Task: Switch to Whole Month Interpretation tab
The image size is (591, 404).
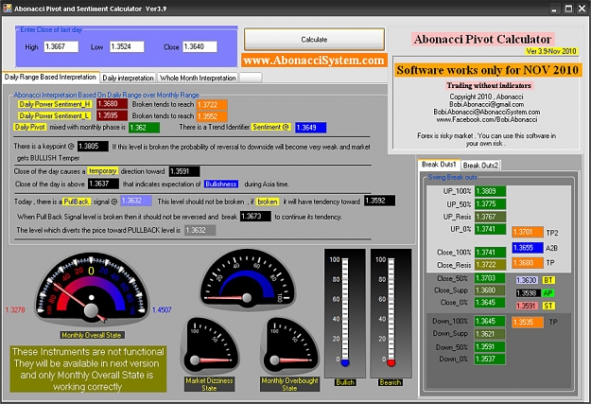Action: [198, 78]
